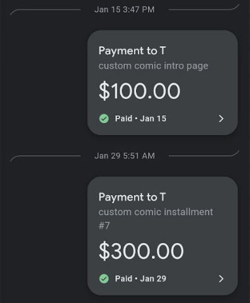The image size is (250, 303).
Task: Expand the $100.00 payment using its chevron
Action: click(x=221, y=119)
